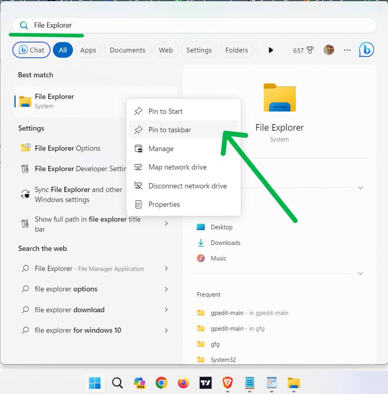Screen dimensions: 388x394
Task: Expand chevron beside File Manager Application result
Action: click(166, 268)
